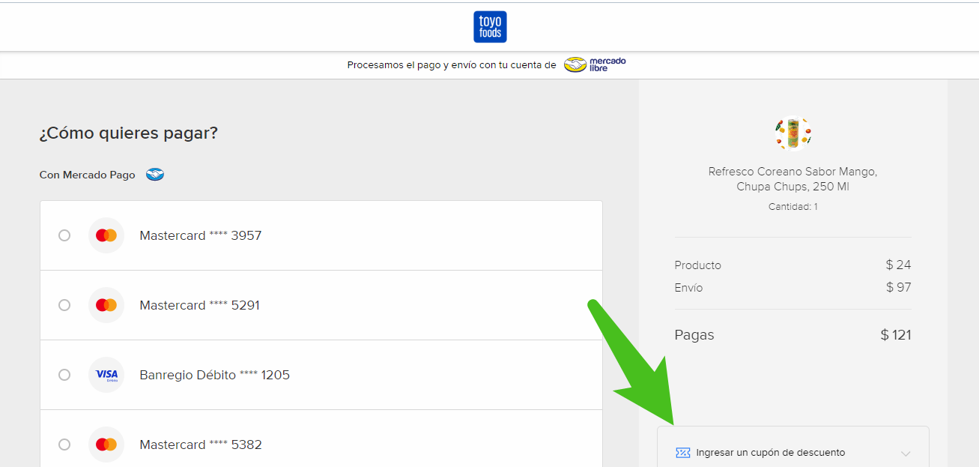Click the '$ 97' shipping cost
979x467 pixels.
[898, 287]
